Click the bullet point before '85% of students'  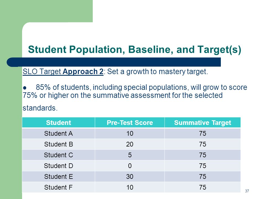click(25, 88)
